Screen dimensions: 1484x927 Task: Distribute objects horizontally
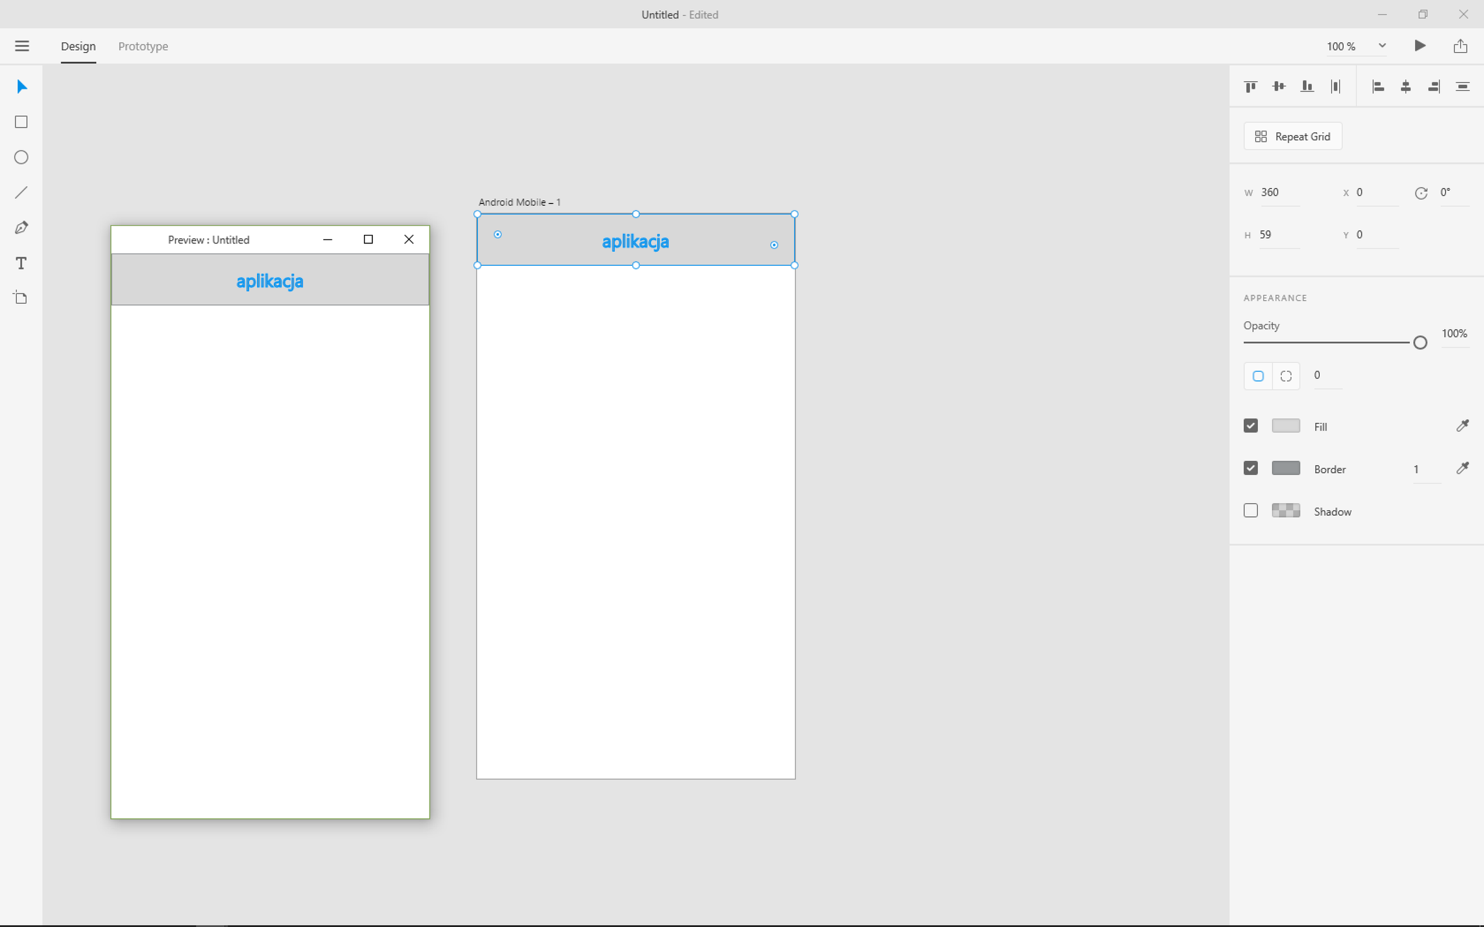click(x=1335, y=86)
